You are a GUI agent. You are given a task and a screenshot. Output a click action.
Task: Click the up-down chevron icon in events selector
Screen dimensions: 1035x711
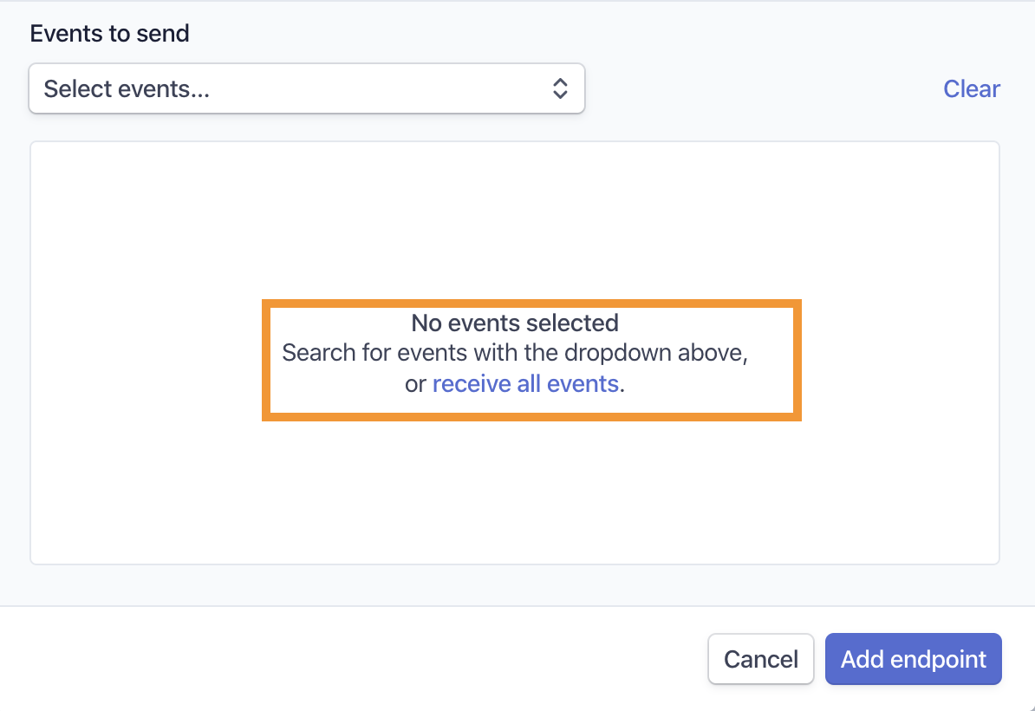[560, 88]
